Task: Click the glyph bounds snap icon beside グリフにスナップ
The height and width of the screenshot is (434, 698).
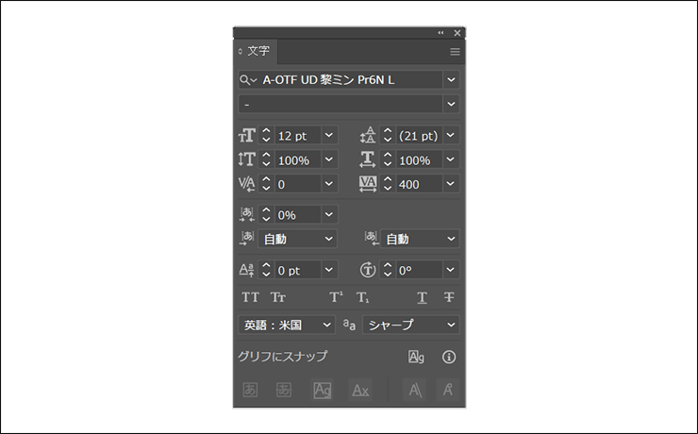Action: pyautogui.click(x=416, y=357)
